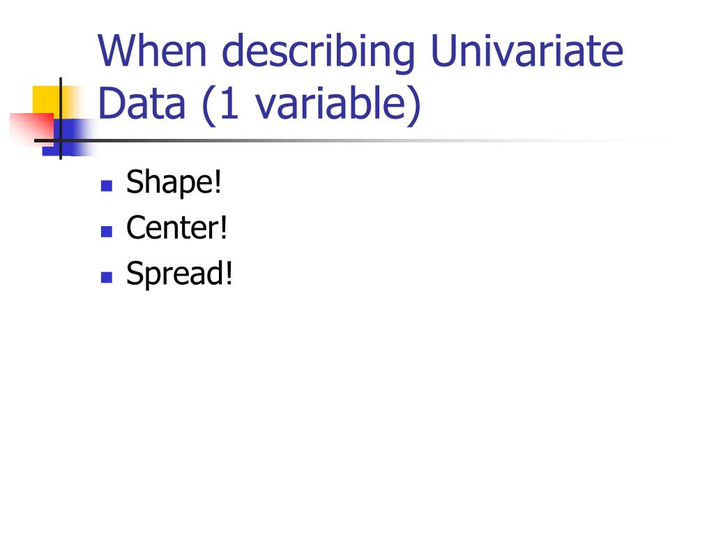Click the word "Data" in the title

(x=142, y=103)
